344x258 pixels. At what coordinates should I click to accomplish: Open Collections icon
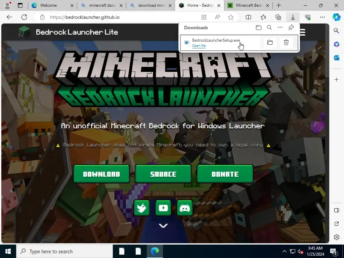278,17
